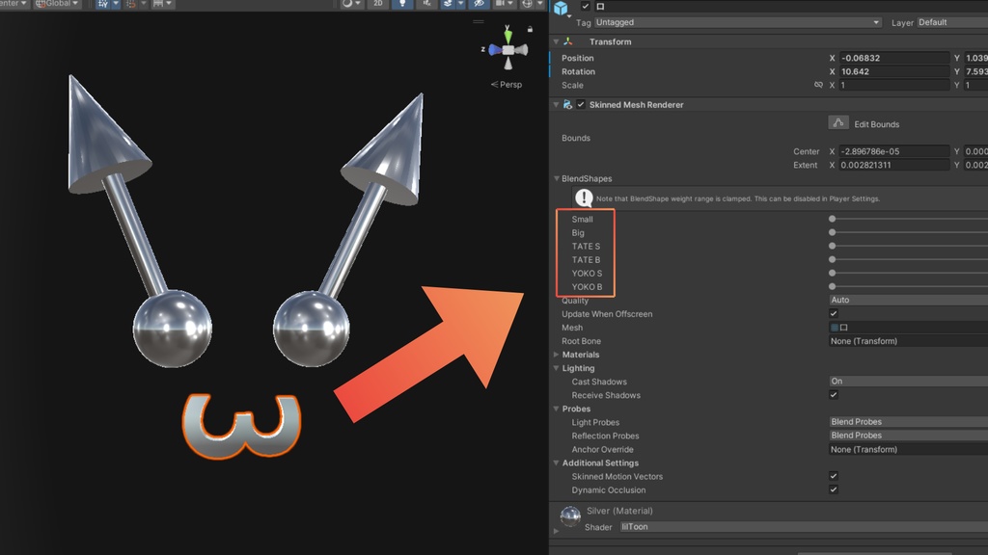Click the Skinned Mesh Renderer component icon
Screen dimensions: 988x555
pyautogui.click(x=567, y=104)
